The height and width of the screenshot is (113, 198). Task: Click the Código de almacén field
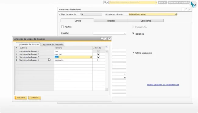(91, 15)
